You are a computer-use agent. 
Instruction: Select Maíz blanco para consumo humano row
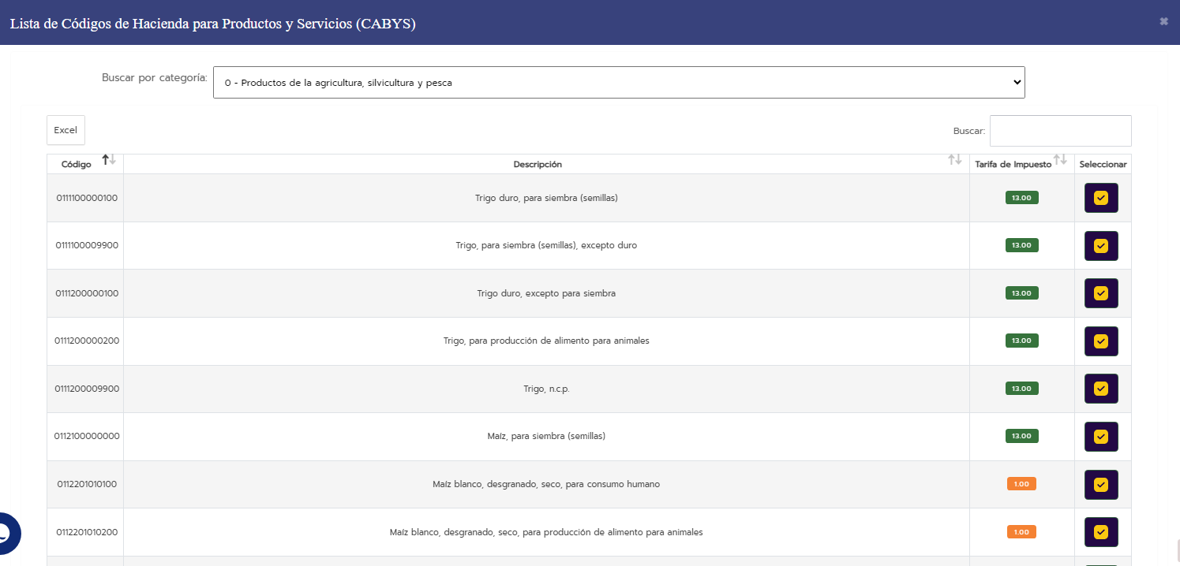pyautogui.click(x=1101, y=485)
